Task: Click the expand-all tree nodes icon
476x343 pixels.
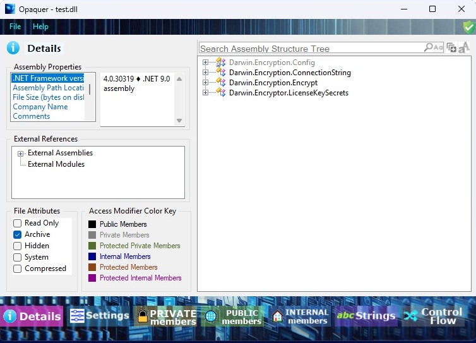Action: (451, 48)
